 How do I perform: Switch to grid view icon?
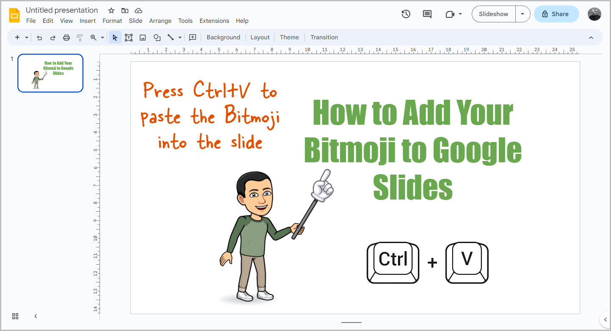click(15, 316)
